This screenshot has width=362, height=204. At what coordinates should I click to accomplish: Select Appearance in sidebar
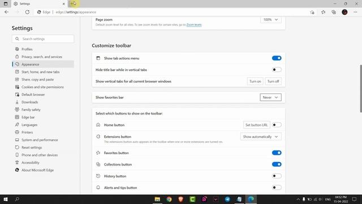point(43,64)
